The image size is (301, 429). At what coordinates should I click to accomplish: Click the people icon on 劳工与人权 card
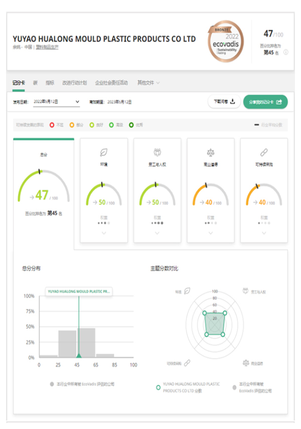tap(157, 152)
